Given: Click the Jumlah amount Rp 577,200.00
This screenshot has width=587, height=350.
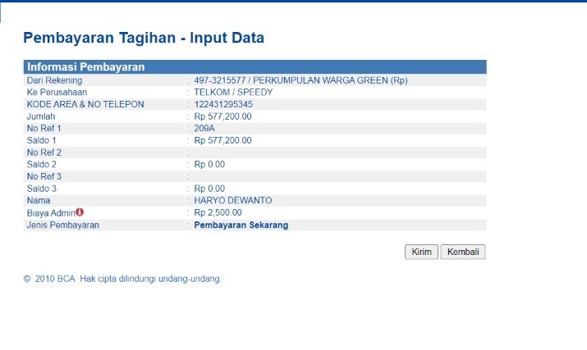Looking at the screenshot, I should click(222, 116).
